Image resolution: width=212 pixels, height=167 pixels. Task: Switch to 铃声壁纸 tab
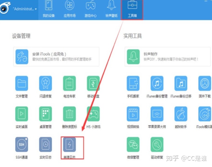[x=111, y=9]
